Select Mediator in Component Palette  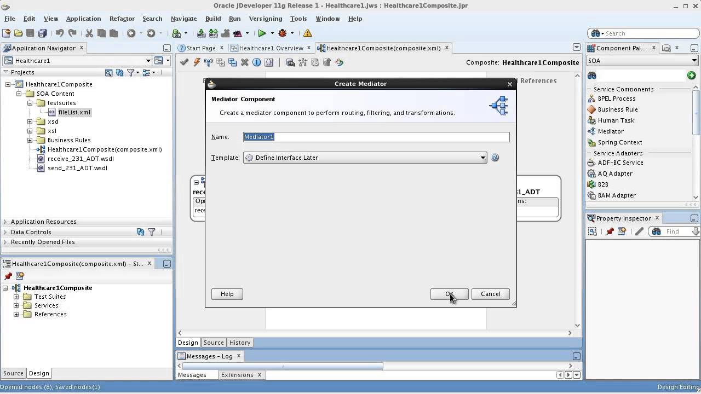coord(611,131)
